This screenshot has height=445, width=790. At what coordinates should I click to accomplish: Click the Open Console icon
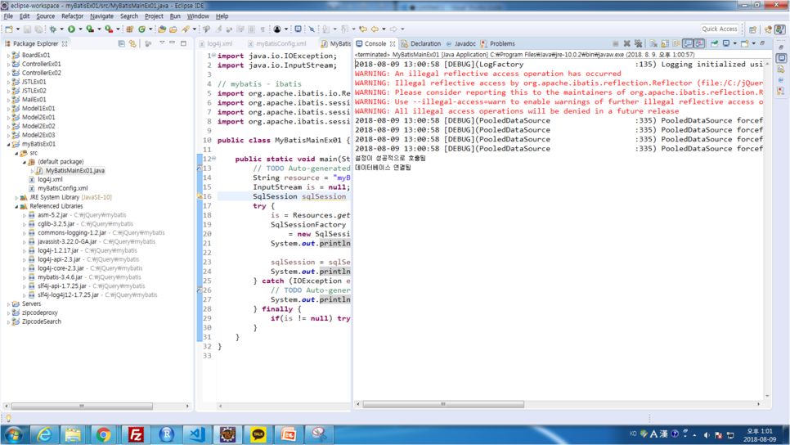(745, 43)
